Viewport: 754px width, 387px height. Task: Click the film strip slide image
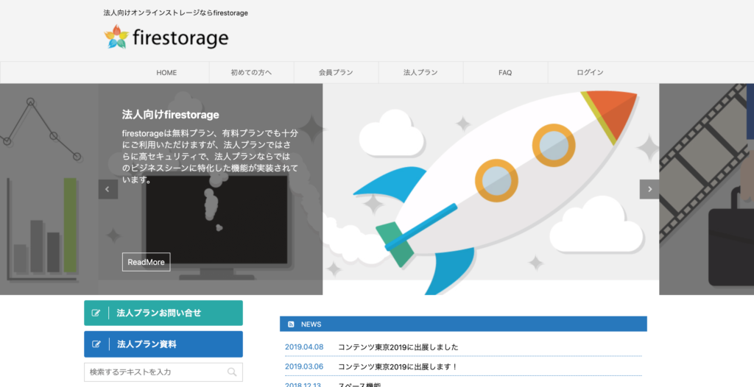coord(706,189)
